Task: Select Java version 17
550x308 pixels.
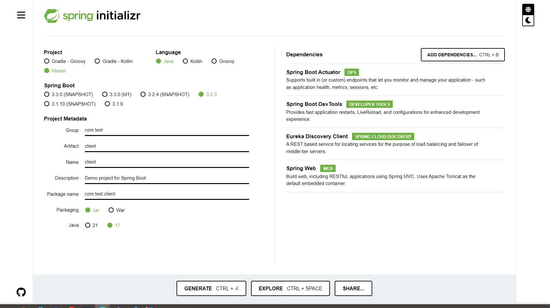Action: 114,225
